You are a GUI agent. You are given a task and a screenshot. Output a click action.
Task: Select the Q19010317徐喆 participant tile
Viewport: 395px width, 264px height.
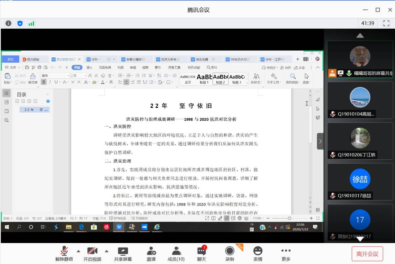[360, 182]
